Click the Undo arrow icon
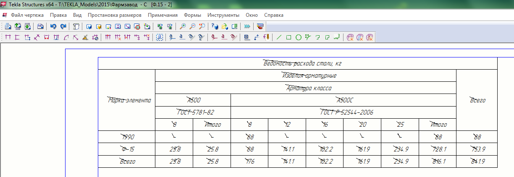 coord(53,26)
